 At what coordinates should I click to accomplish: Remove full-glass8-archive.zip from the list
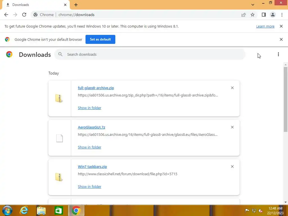[232, 88]
